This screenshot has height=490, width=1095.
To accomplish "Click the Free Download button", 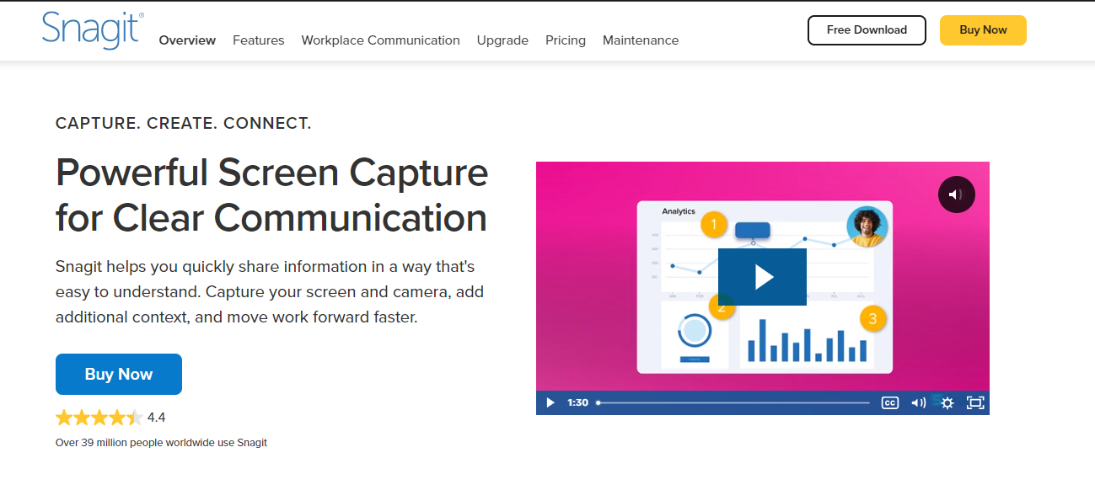I will pos(867,30).
